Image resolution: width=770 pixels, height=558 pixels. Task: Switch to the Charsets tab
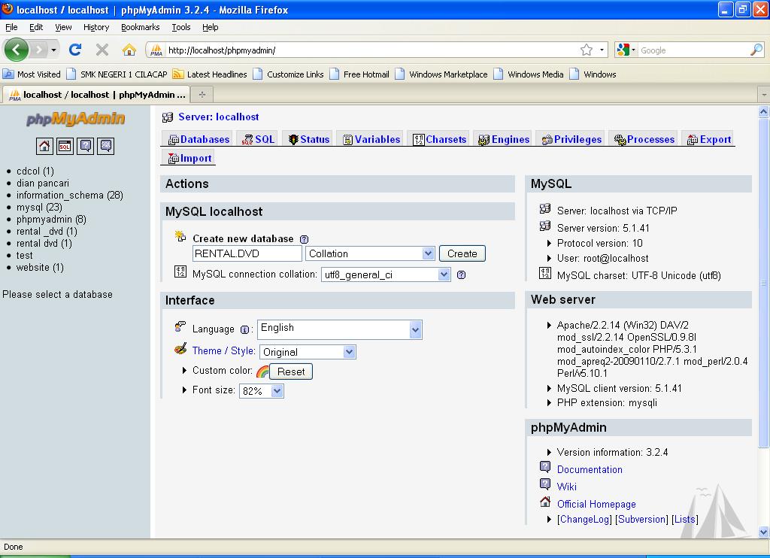coord(439,140)
